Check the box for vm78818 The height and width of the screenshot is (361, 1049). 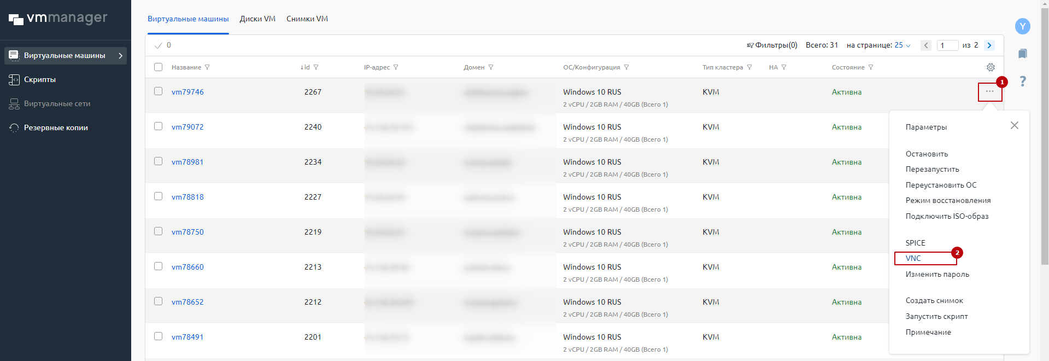pos(159,196)
